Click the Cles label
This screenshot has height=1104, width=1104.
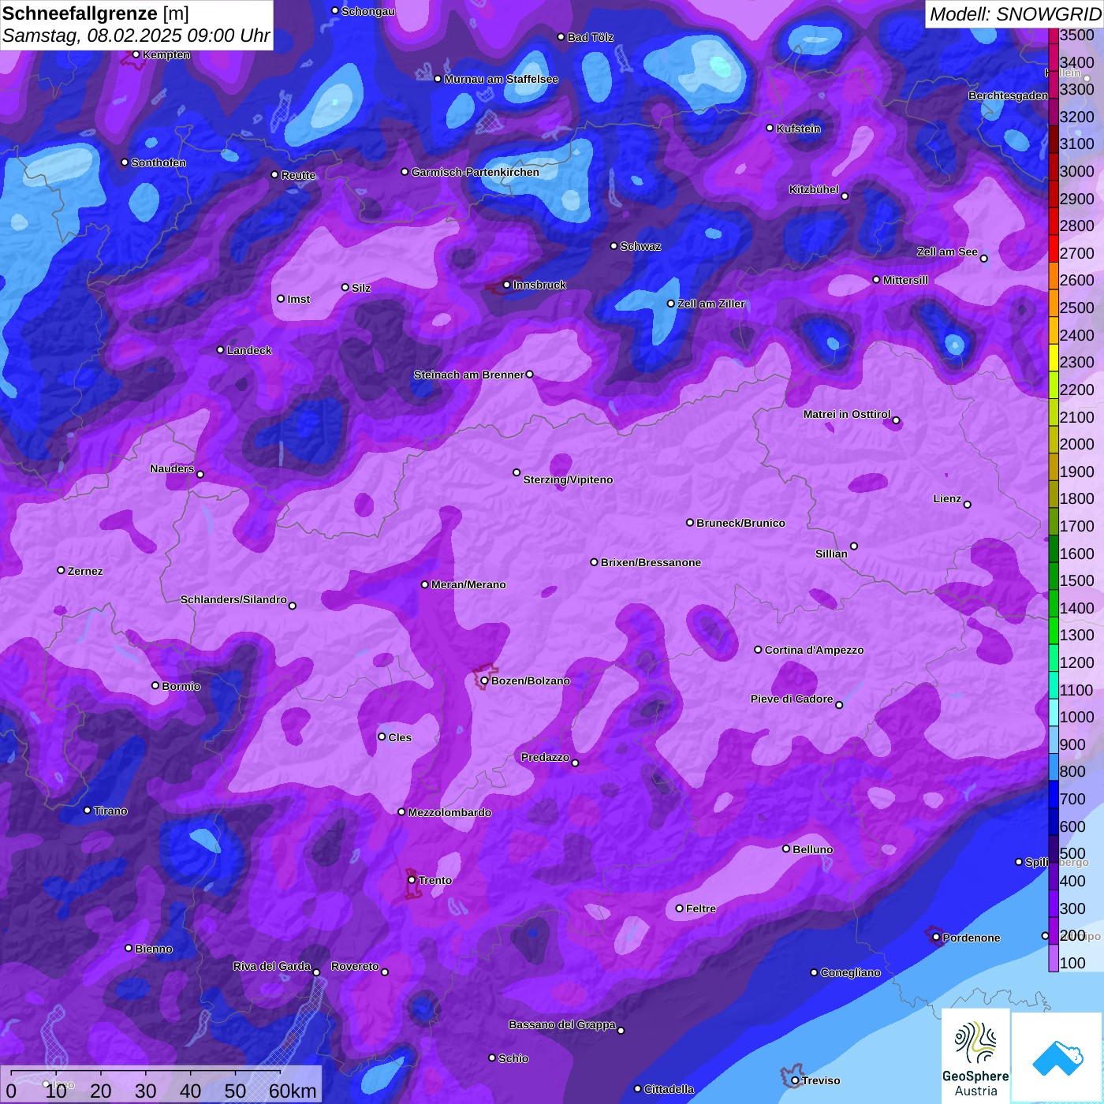point(400,737)
